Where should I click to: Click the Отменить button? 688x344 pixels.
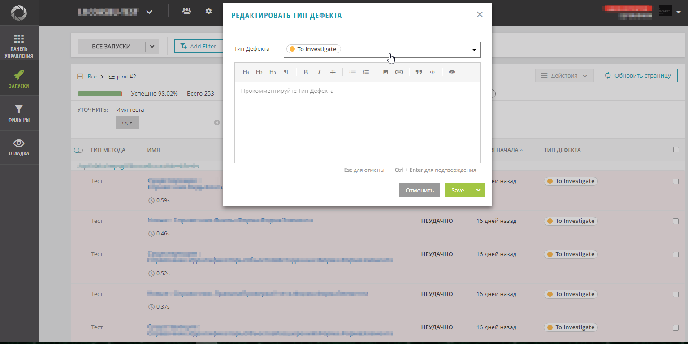420,190
